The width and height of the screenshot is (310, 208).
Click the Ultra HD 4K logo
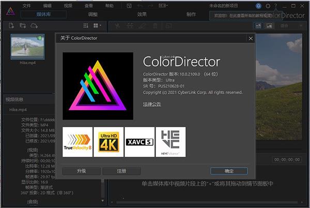pyautogui.click(x=109, y=142)
